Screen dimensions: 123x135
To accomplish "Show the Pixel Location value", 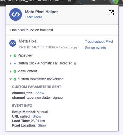I will (x=42, y=125).
